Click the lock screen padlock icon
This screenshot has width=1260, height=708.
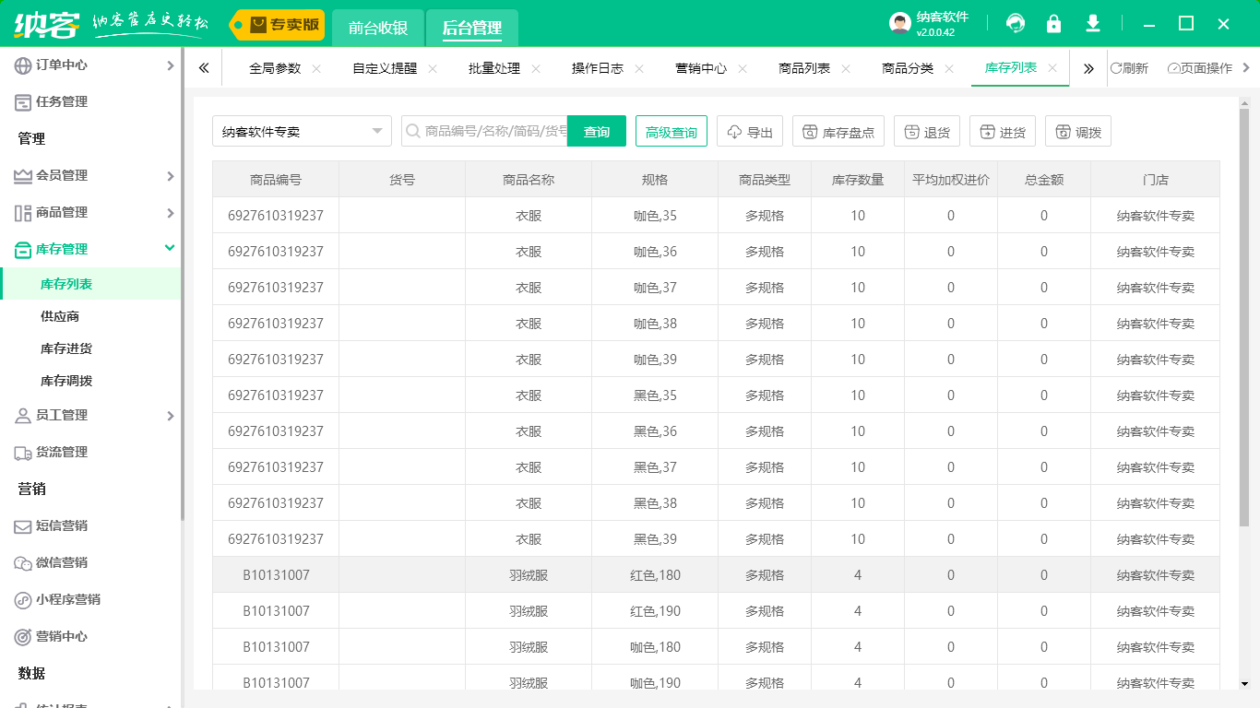click(1053, 24)
